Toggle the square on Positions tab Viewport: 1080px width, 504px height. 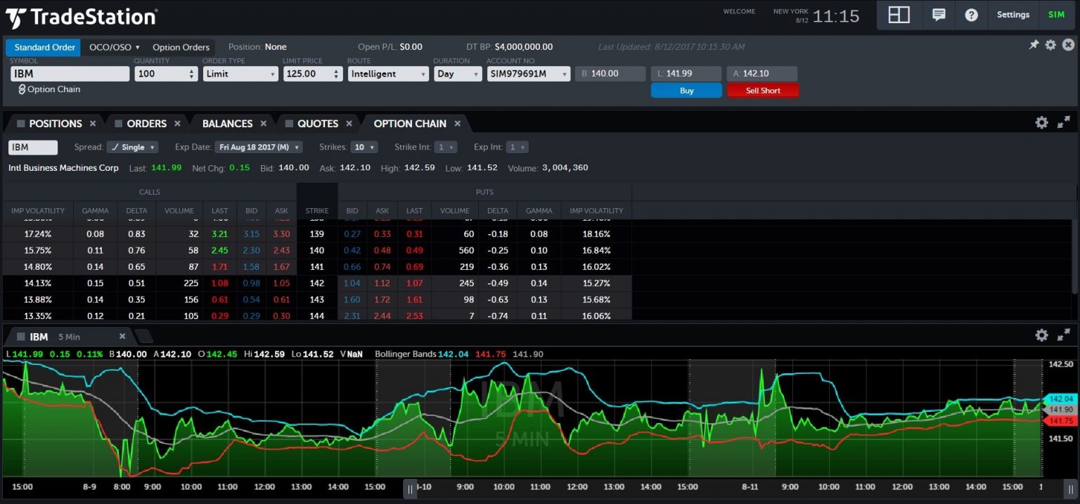click(x=21, y=124)
